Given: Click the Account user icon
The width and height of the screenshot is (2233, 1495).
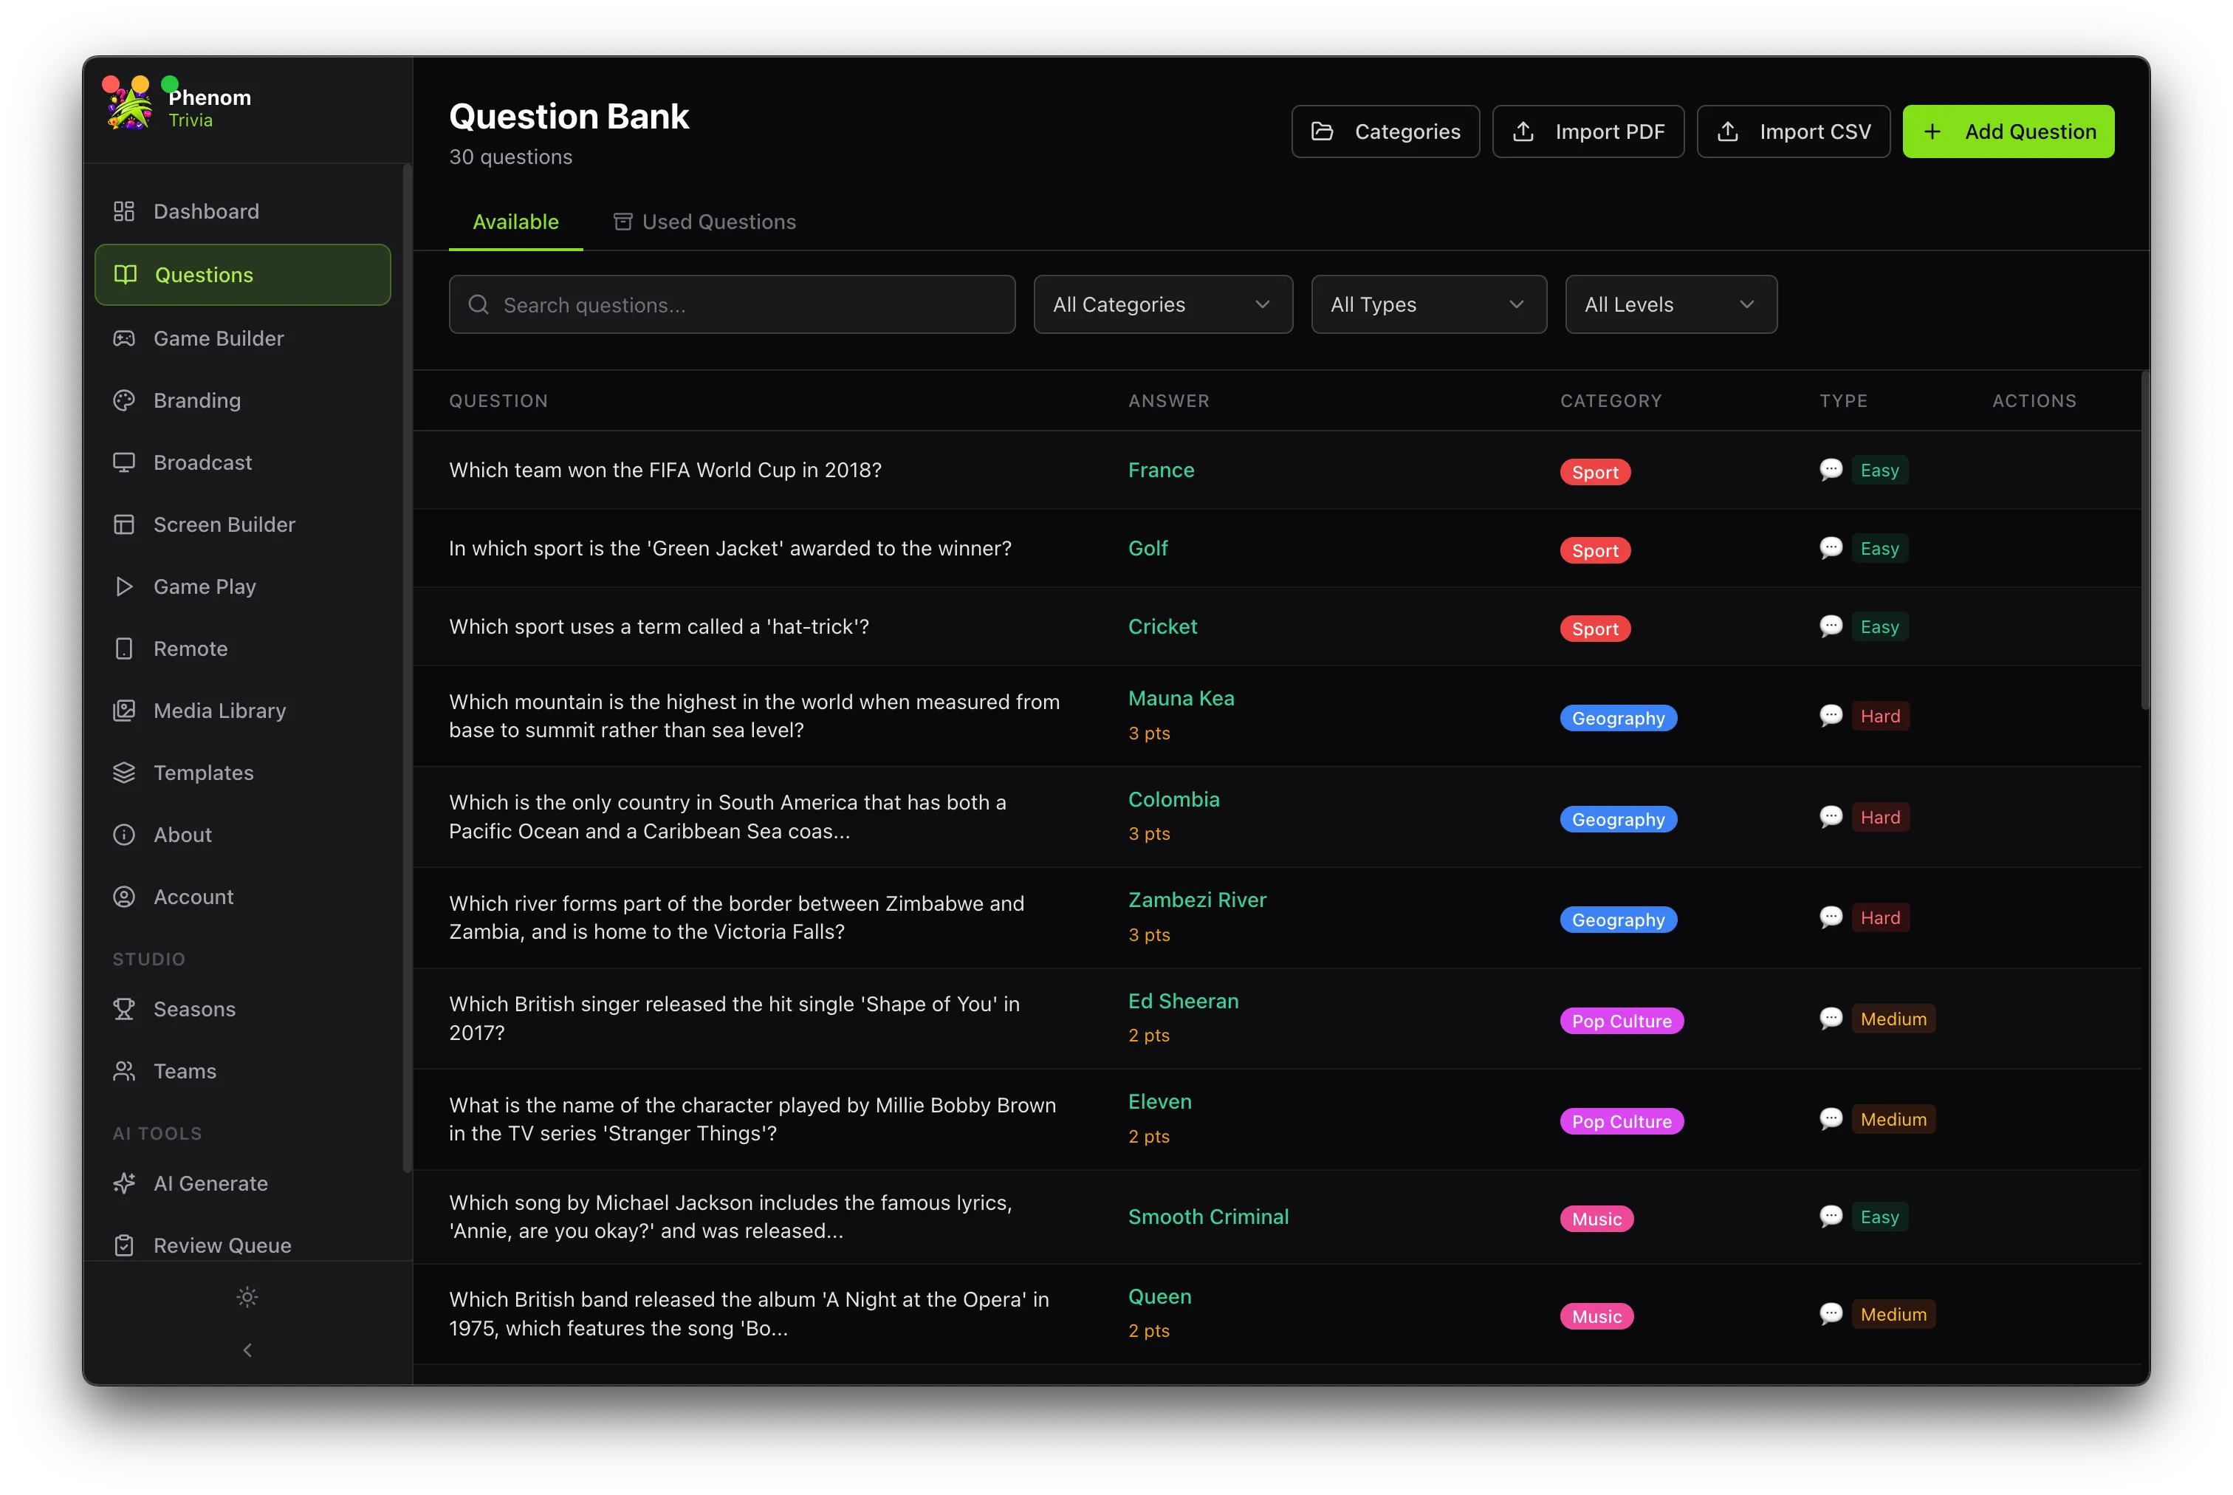Looking at the screenshot, I should click(124, 896).
